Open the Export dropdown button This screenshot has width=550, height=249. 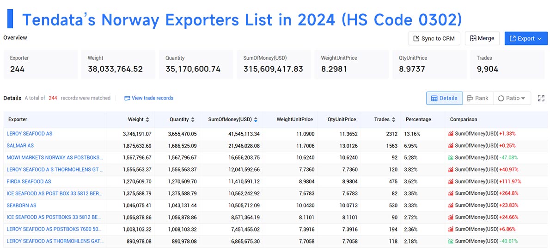coord(526,38)
